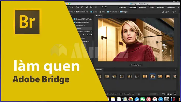The height and width of the screenshot is (102, 181).
Task: Select Enolsoft PDF to Word folder
Action: tap(83, 19)
